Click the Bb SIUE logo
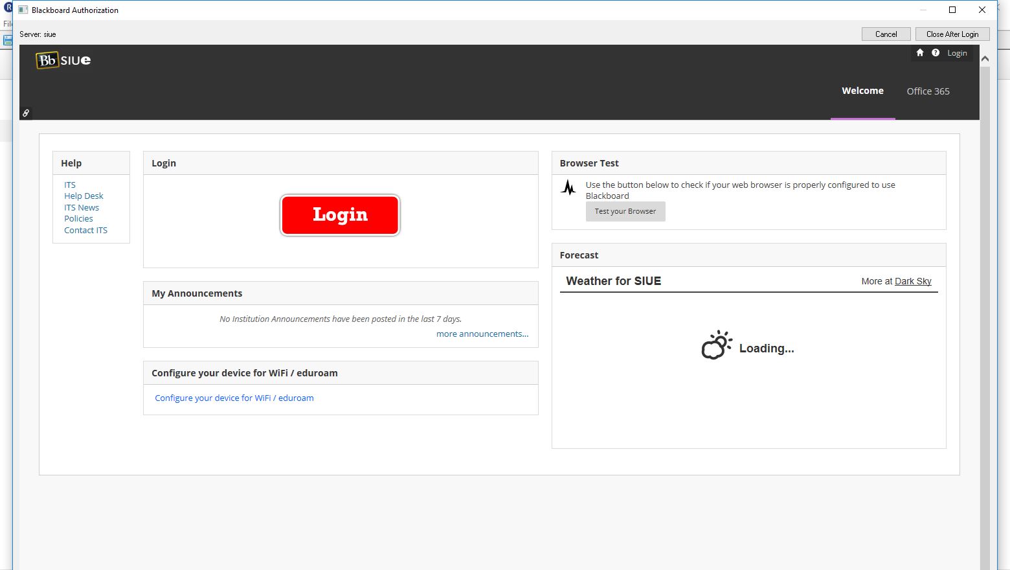This screenshot has width=1010, height=570. click(x=63, y=60)
